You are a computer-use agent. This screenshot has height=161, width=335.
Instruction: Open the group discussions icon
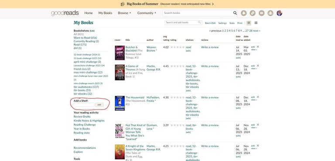tap(253, 13)
